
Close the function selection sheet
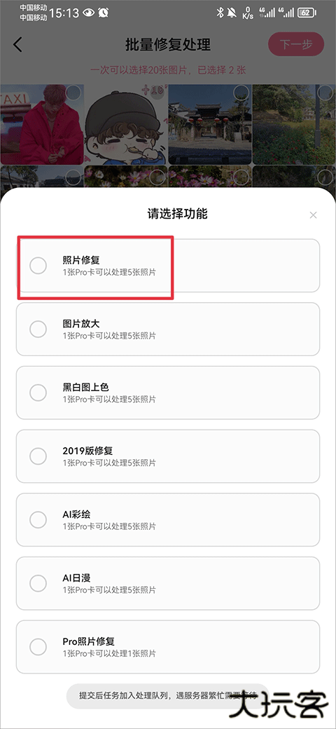[314, 214]
